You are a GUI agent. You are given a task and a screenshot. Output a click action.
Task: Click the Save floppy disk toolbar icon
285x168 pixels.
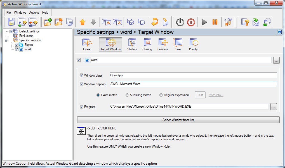(11, 22)
